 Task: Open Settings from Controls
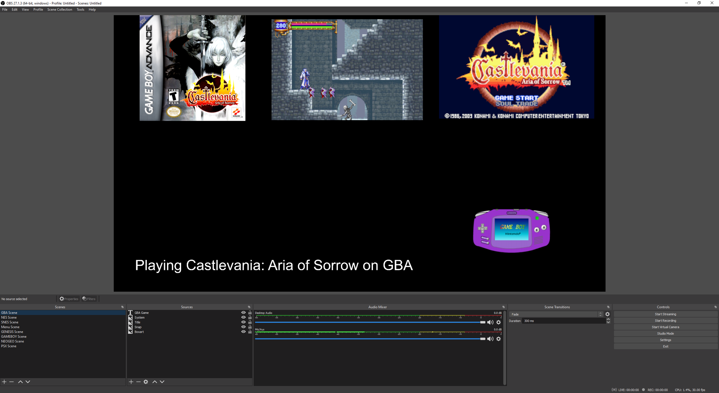click(x=665, y=340)
